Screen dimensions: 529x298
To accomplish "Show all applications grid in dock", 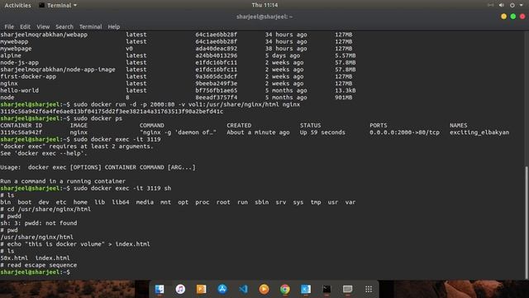I will [x=369, y=289].
